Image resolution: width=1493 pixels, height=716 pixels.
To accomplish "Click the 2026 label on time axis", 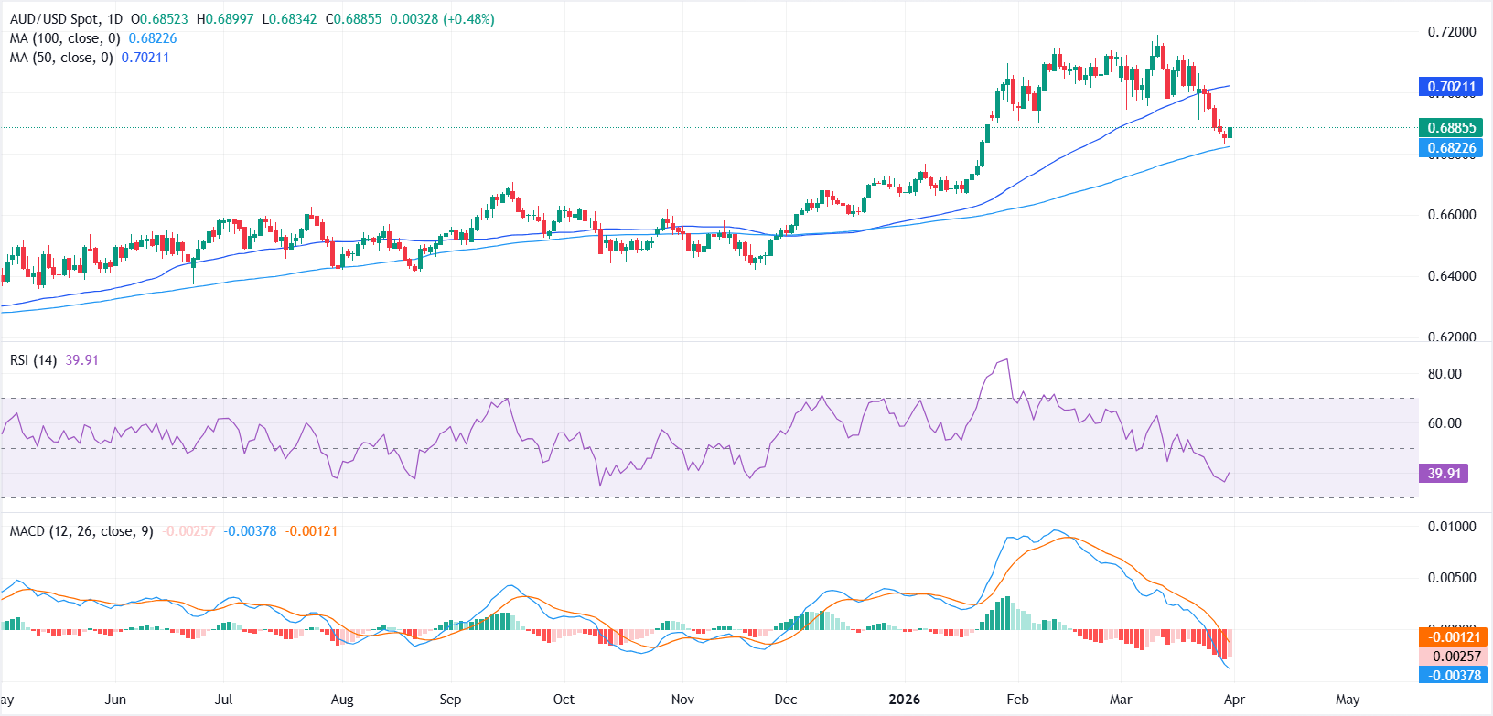I will [x=904, y=700].
